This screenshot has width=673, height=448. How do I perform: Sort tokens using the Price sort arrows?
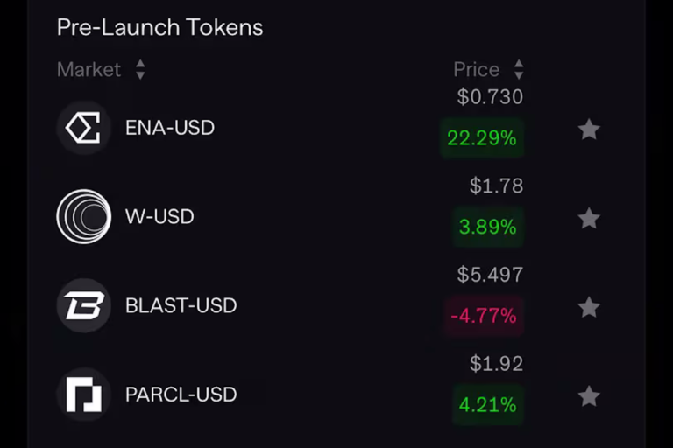click(519, 70)
